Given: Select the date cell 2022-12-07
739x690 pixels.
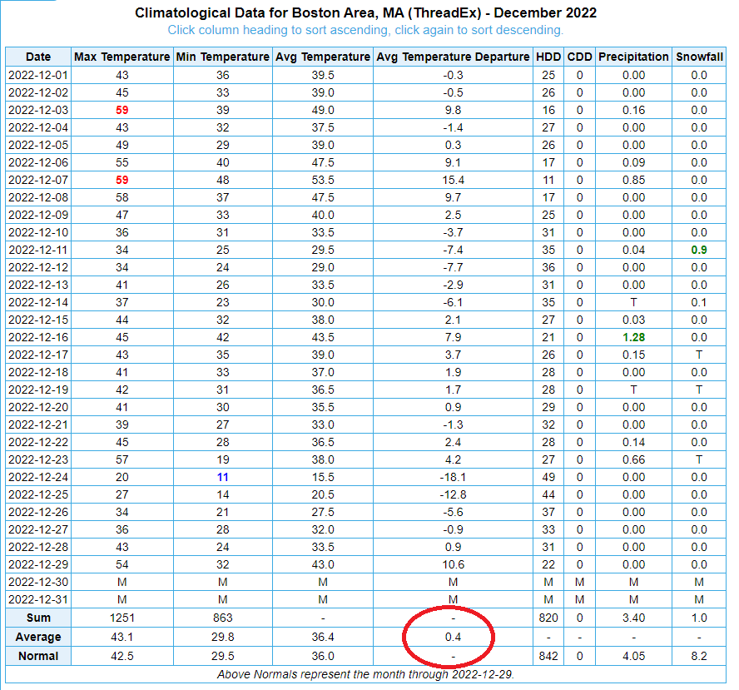Looking at the screenshot, I should pos(38,180).
